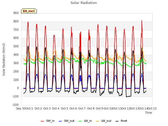
Task: Click the Time x-axis label
Action: tap(149, 113)
